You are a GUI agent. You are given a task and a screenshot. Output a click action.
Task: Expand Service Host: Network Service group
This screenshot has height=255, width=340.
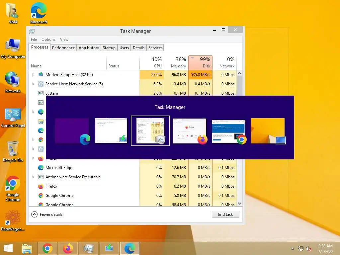click(x=33, y=84)
